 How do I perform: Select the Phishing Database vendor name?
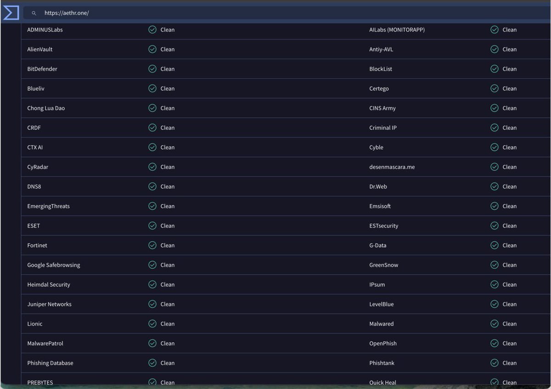(x=51, y=363)
